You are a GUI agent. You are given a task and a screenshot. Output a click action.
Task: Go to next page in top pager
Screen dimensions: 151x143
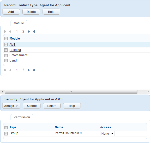(29, 32)
